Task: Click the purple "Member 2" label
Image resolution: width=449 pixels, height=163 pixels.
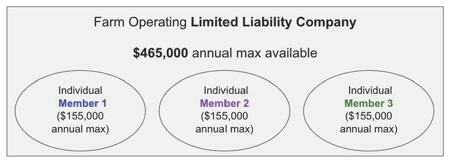Action: pos(224,103)
